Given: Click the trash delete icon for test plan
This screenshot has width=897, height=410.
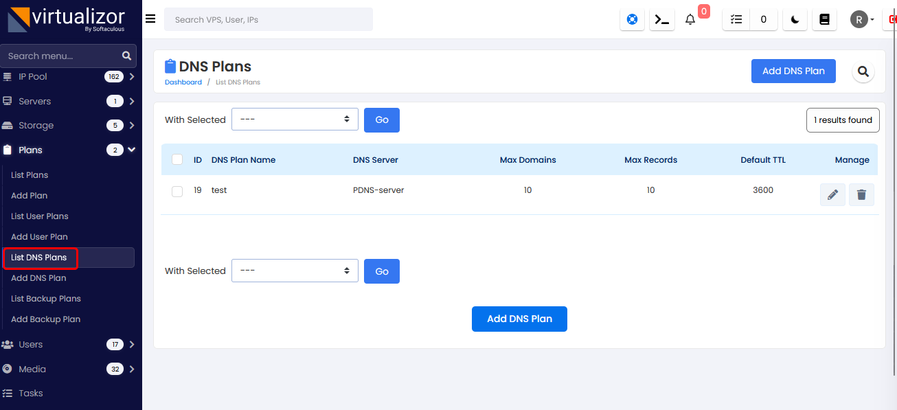Looking at the screenshot, I should 861,195.
